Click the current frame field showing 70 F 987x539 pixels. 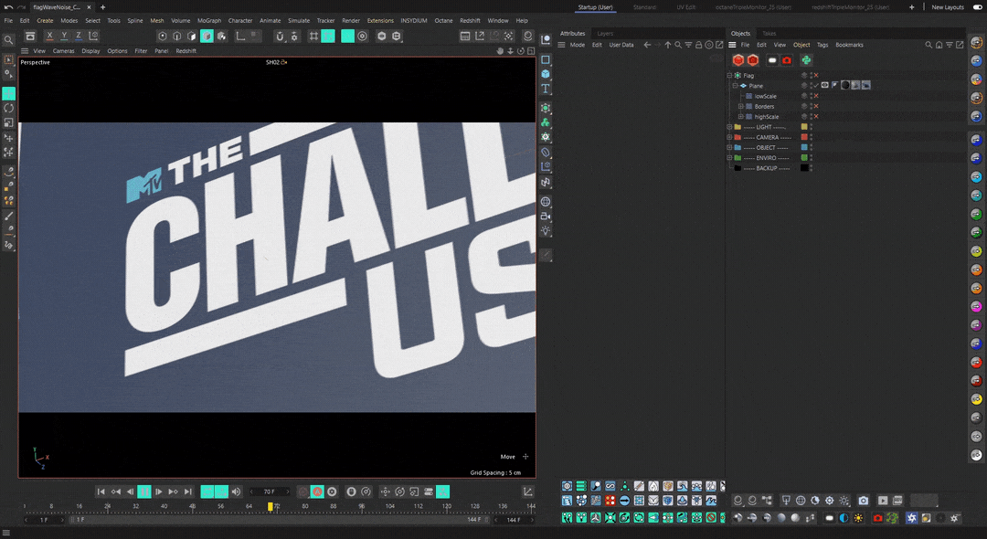click(270, 491)
